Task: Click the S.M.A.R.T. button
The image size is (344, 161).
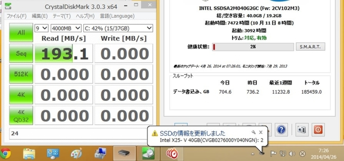Action: 310,47
